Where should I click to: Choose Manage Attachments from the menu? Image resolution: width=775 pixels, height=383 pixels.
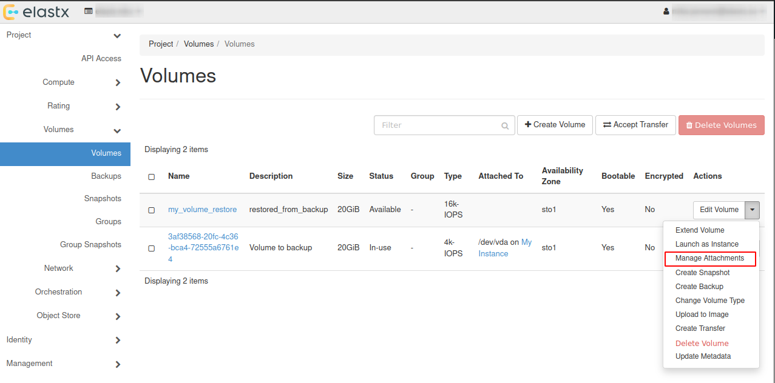tap(709, 258)
